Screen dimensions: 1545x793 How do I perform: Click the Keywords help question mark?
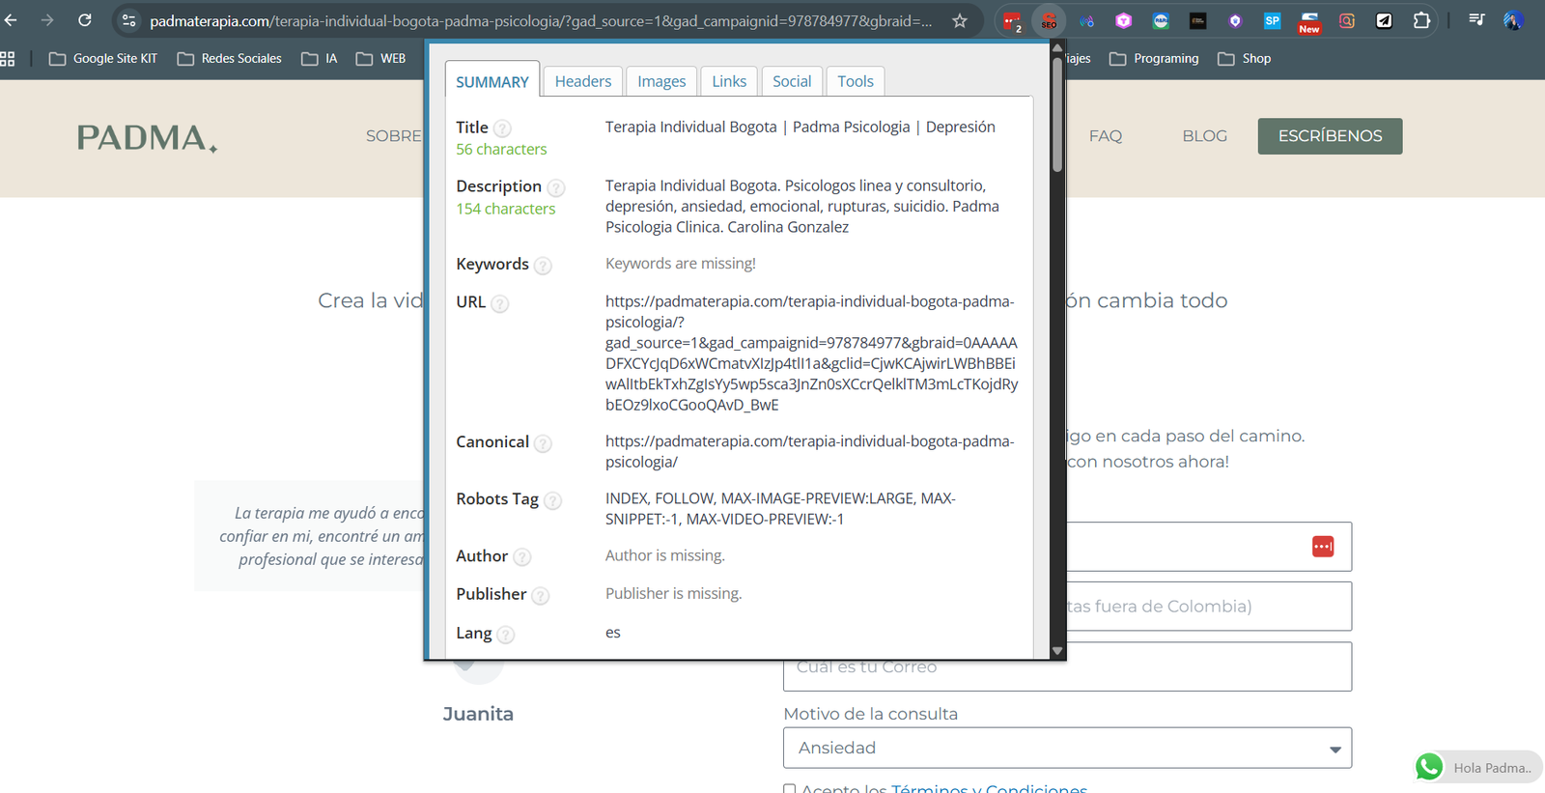point(543,266)
